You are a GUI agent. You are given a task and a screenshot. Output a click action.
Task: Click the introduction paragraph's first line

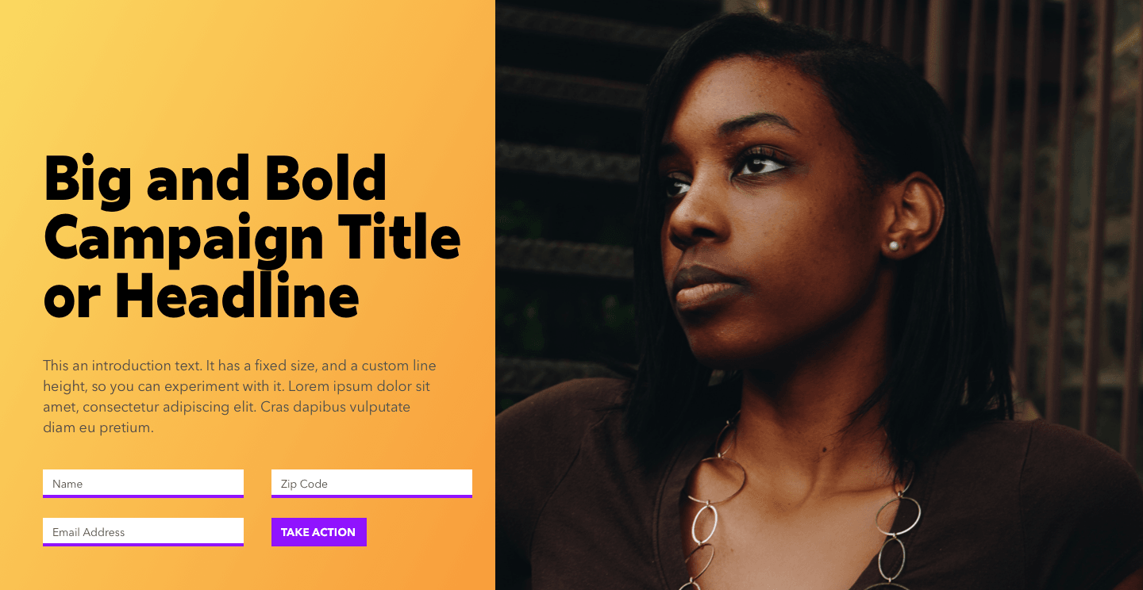pyautogui.click(x=240, y=366)
